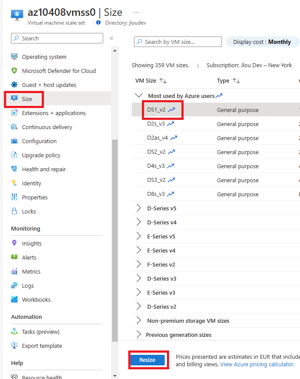The width and height of the screenshot is (300, 379).
Task: Expand Previous generation sizes group
Action: click(138, 334)
